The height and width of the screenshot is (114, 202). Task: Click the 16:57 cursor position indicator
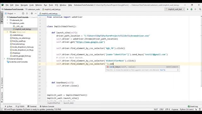[x=156, y=109]
